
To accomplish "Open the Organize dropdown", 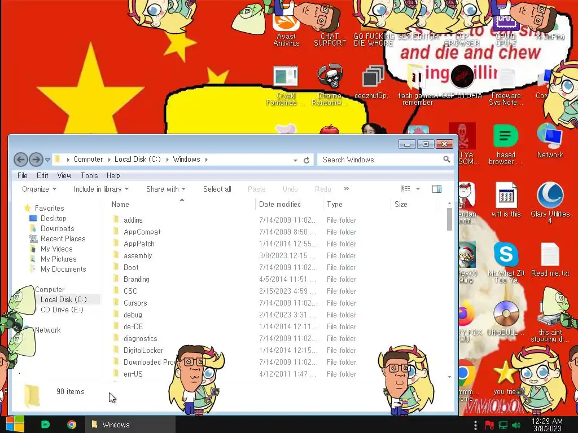I will (39, 189).
